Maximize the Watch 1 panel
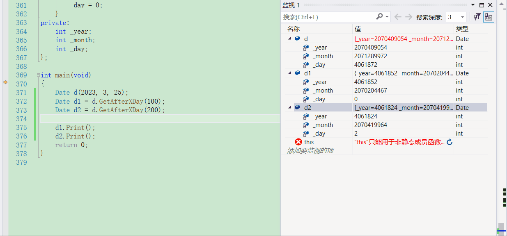This screenshot has height=236, width=507. click(x=482, y=5)
